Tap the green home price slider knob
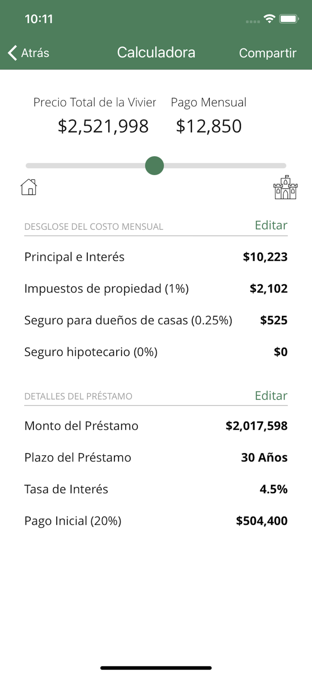The width and height of the screenshot is (312, 676). (x=154, y=165)
